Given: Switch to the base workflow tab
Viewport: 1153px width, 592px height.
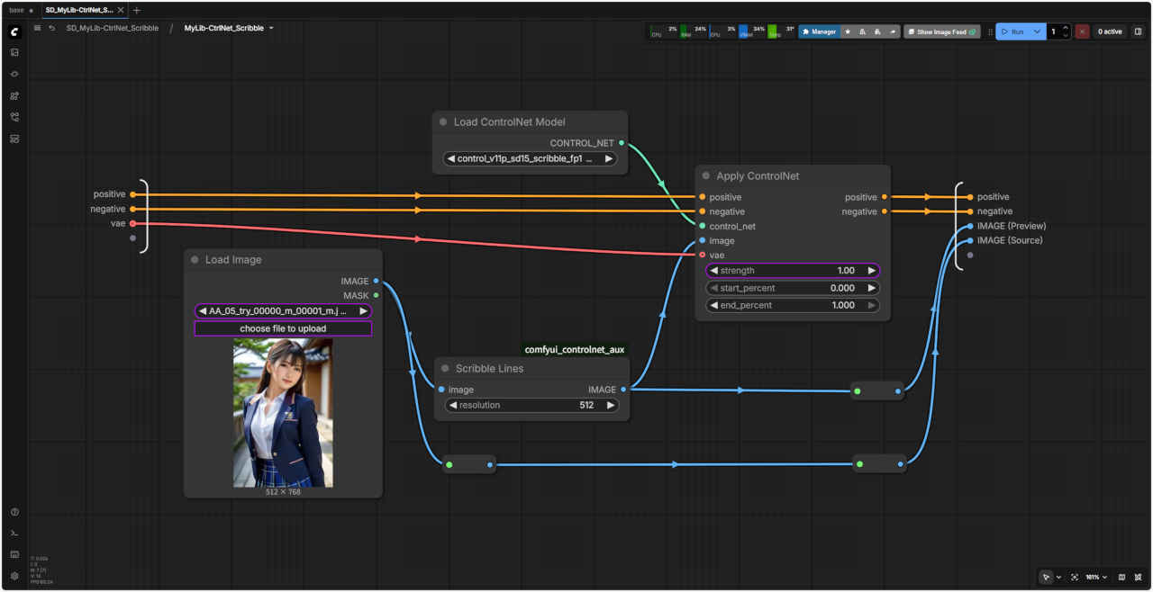Looking at the screenshot, I should pos(16,10).
